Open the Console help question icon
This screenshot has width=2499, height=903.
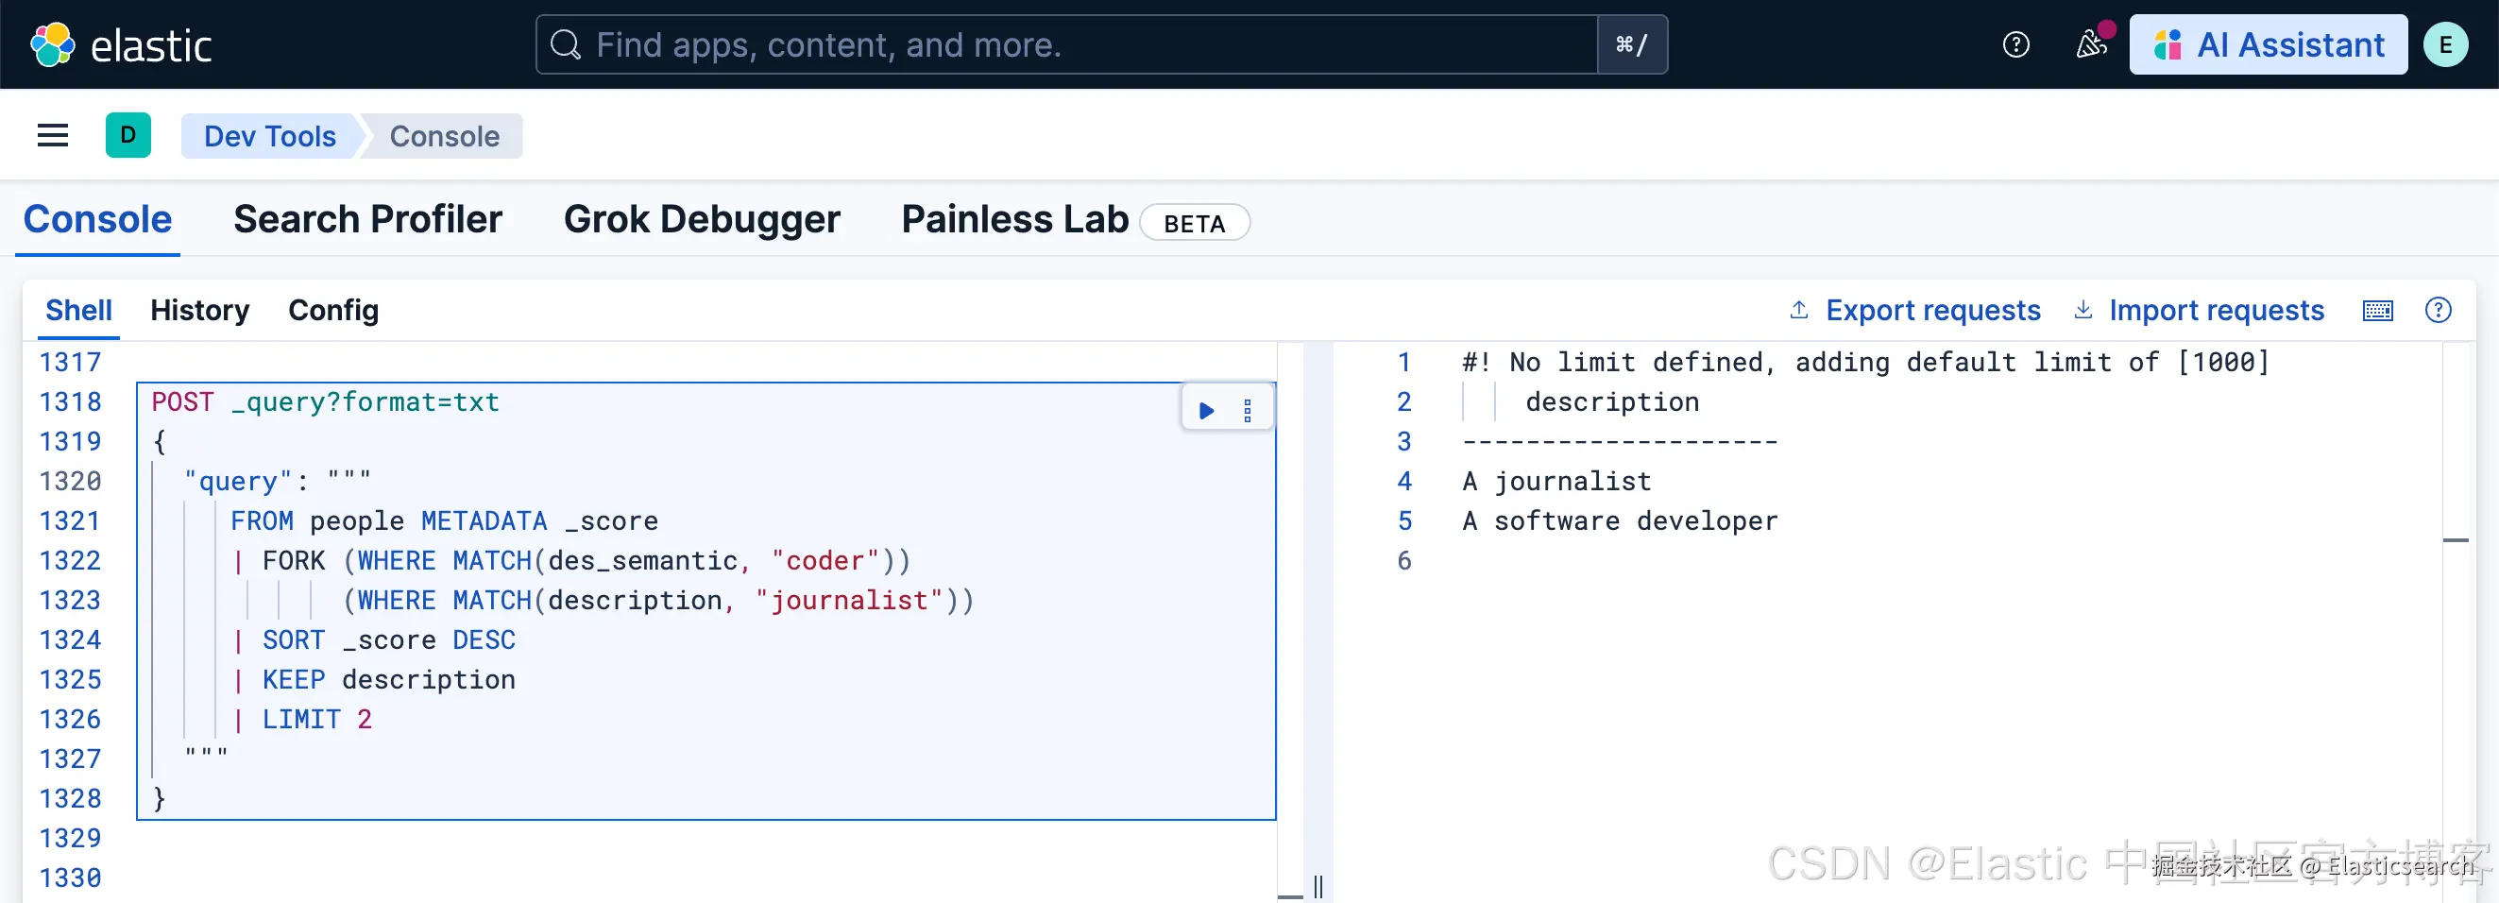pyautogui.click(x=2437, y=311)
